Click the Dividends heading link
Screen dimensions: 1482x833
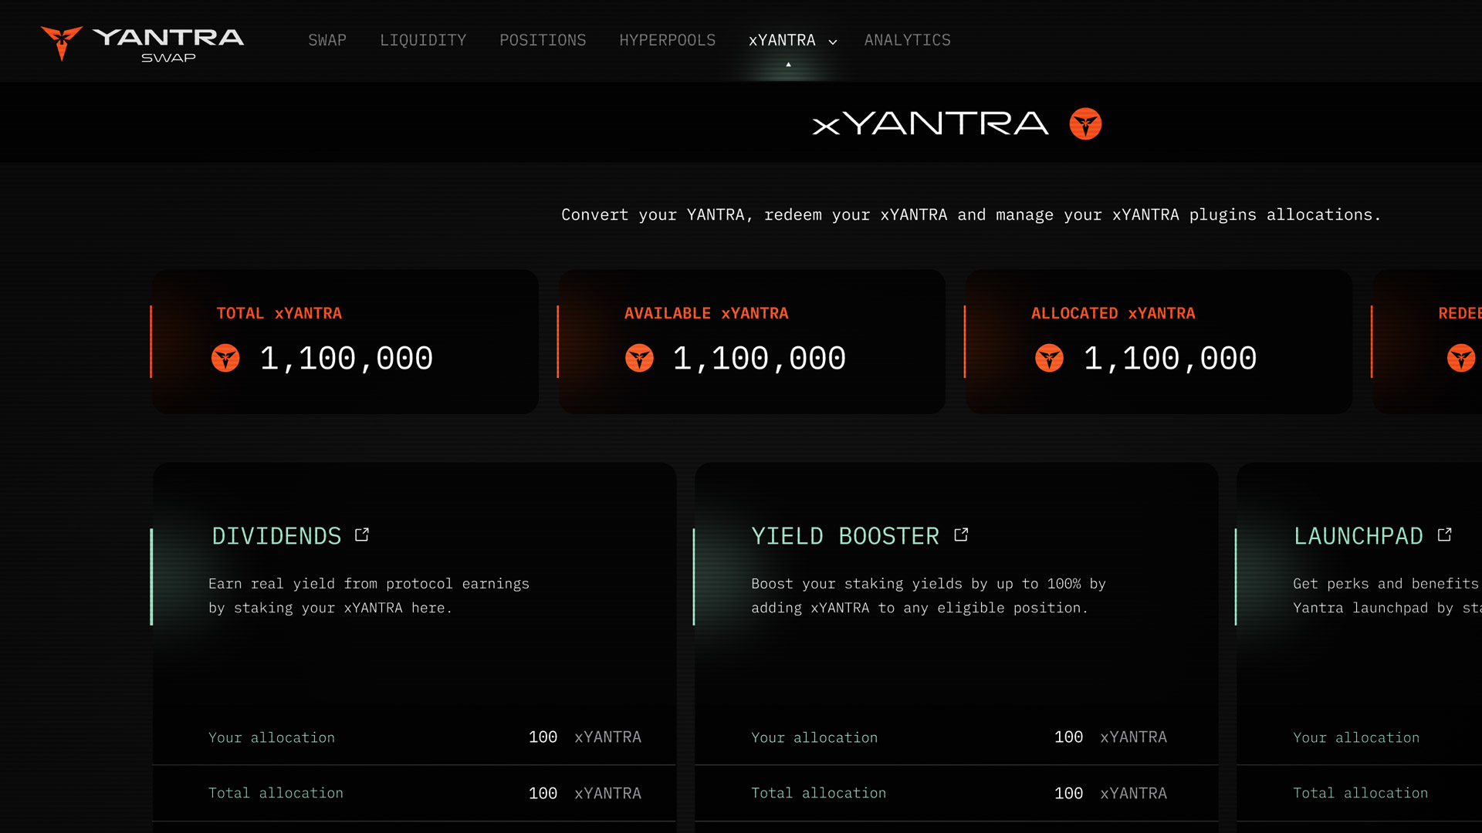click(276, 536)
